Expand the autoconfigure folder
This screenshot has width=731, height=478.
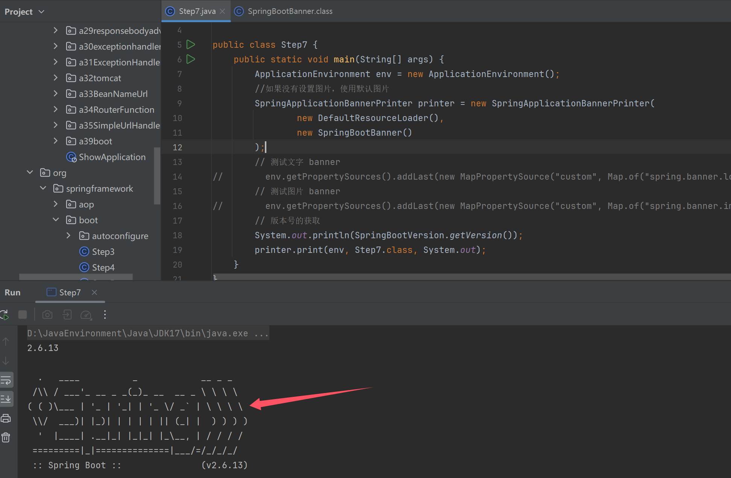(68, 235)
